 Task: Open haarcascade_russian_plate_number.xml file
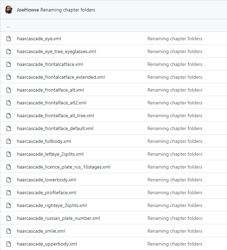click(x=58, y=218)
